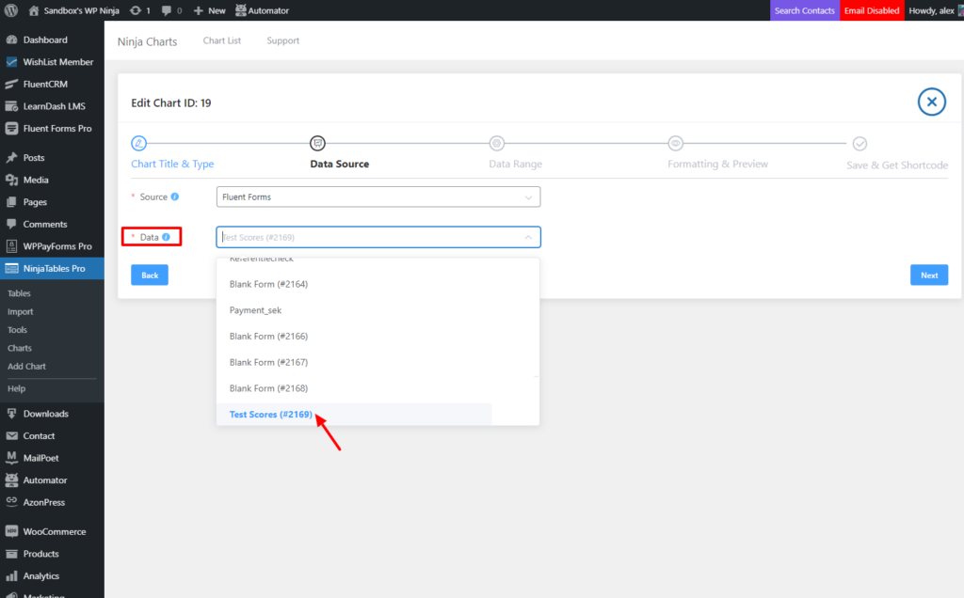Image resolution: width=964 pixels, height=598 pixels.
Task: Switch to the Chart List tab
Action: 222,40
